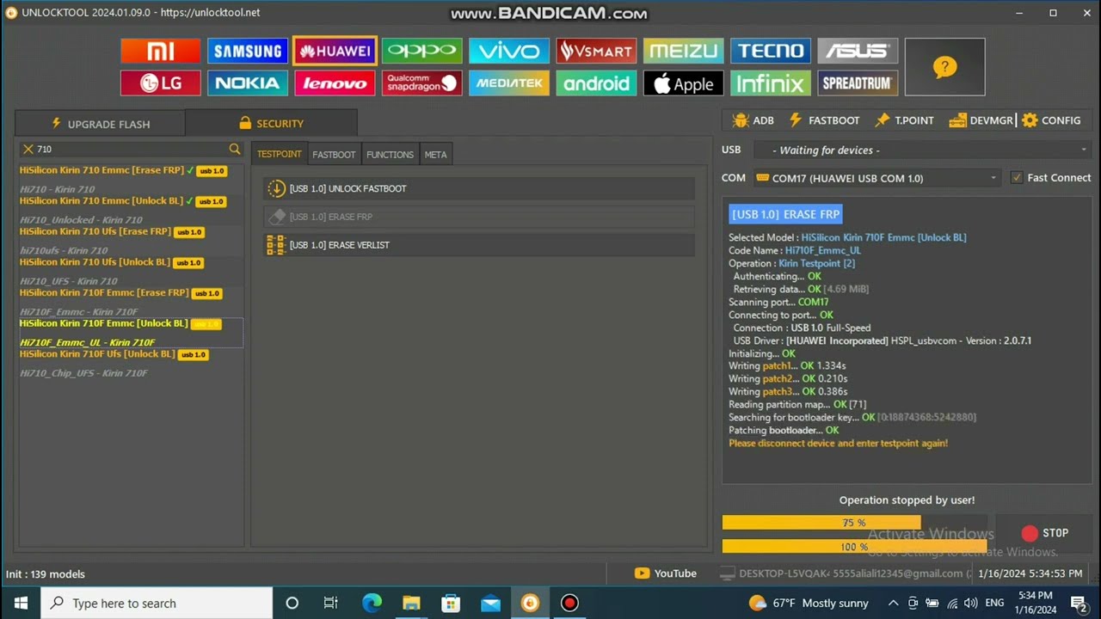Open the taskbar clock showing 5:34 PM
The image size is (1101, 619).
pos(1034,603)
